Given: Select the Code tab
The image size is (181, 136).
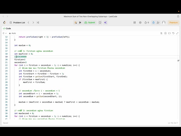Looking at the screenshot, I should pyautogui.click(x=7, y=28).
